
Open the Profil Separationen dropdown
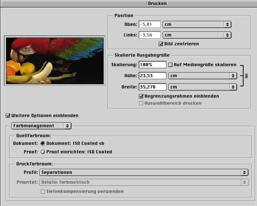pos(144,172)
